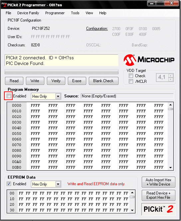Screen dimensions: 181x221
Task: Click Program Memory scrollbar down arrow
Action: [x=171, y=168]
